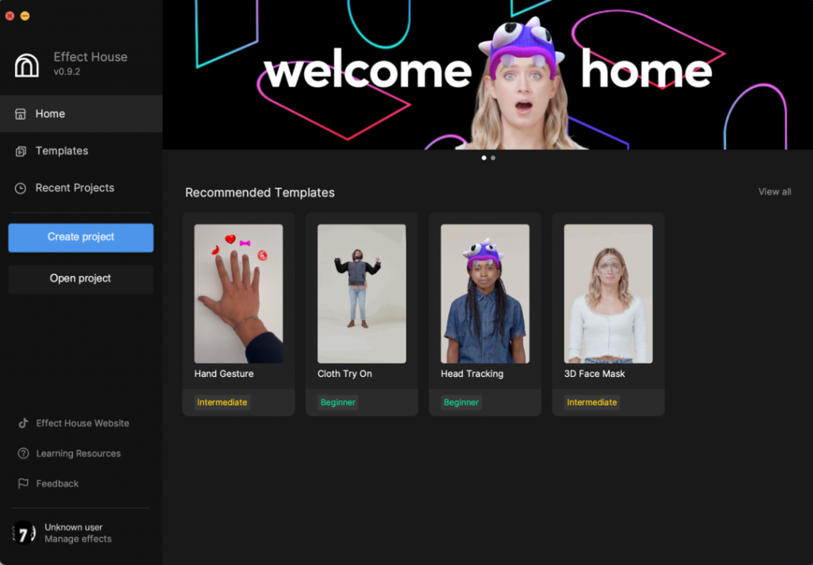Open the Hand Gesture template thumbnail
Screen dimensions: 813x565
click(x=238, y=294)
